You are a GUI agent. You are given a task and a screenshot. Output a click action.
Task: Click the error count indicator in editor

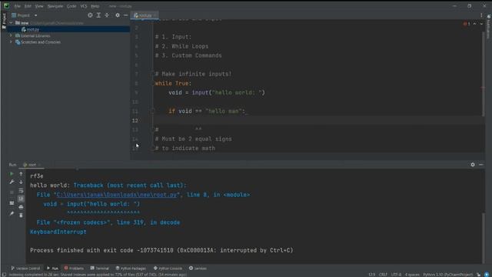point(467,24)
